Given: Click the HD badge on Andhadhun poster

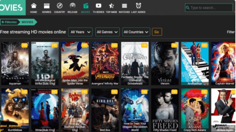Looking at the screenshot, I should (x=204, y=45).
